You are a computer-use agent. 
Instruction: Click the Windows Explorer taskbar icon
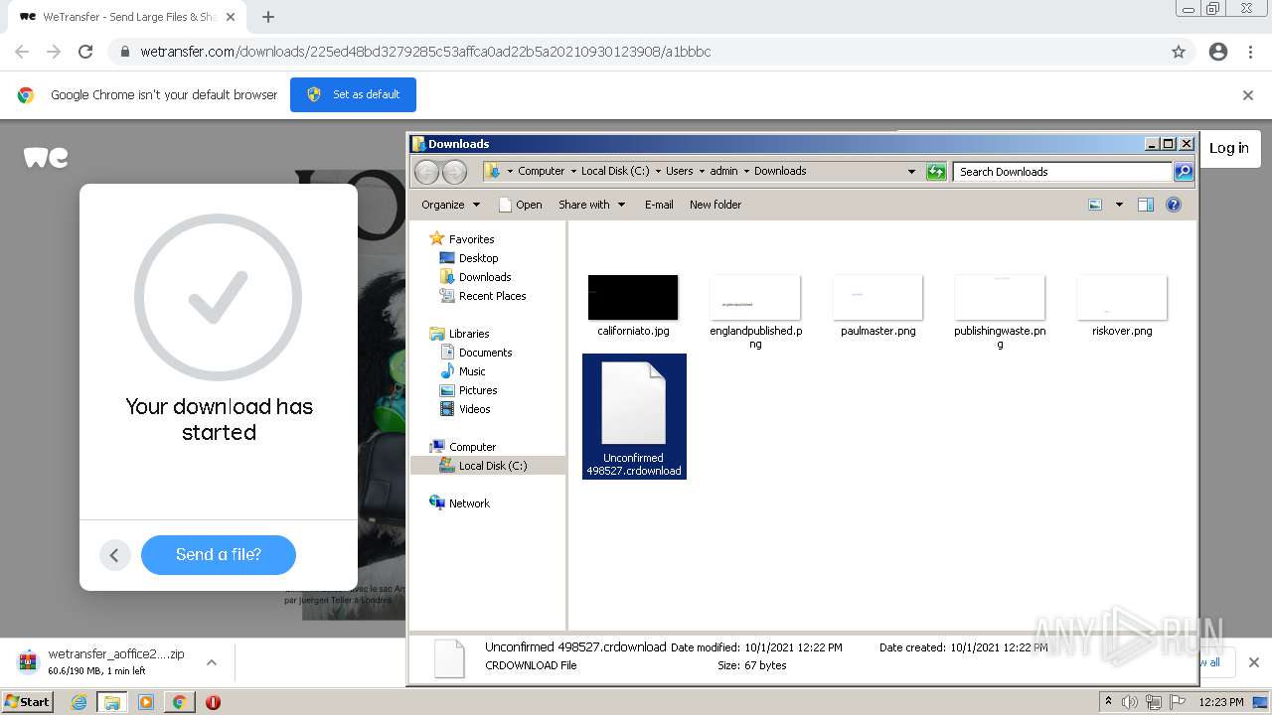click(x=111, y=702)
